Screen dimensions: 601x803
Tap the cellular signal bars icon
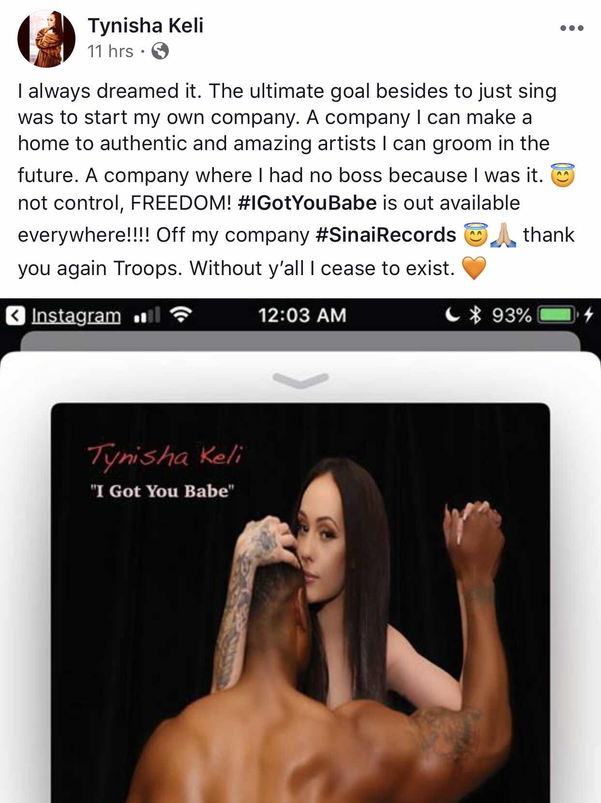pos(147,316)
